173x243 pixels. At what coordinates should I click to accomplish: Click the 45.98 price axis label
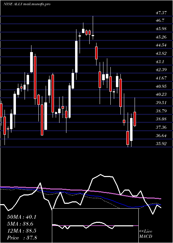tap(161, 29)
